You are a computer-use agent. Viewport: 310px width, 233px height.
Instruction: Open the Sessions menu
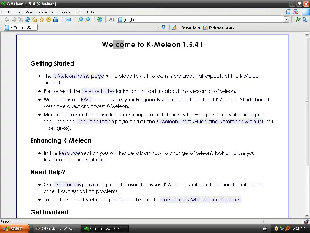coord(64,12)
